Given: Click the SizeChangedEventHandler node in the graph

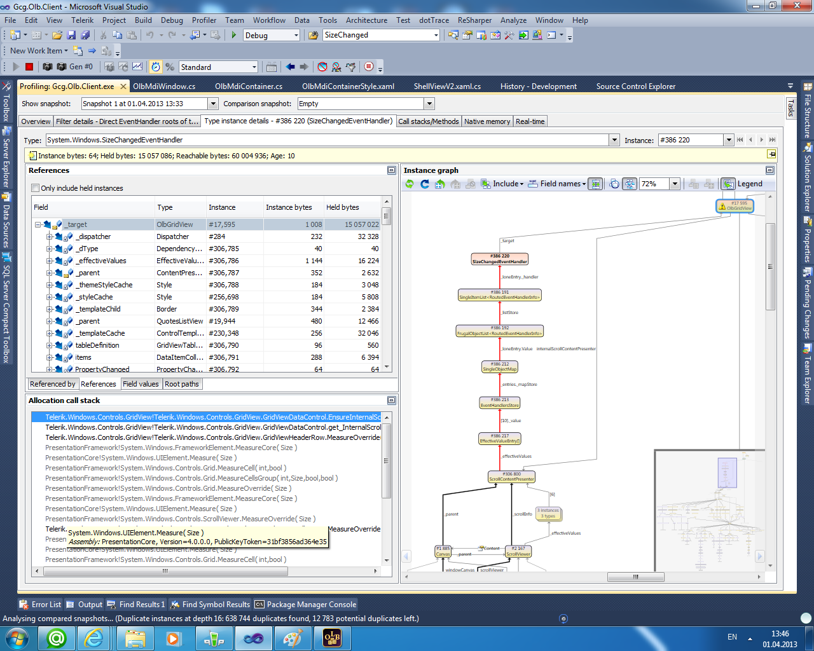Looking at the screenshot, I should pyautogui.click(x=500, y=259).
